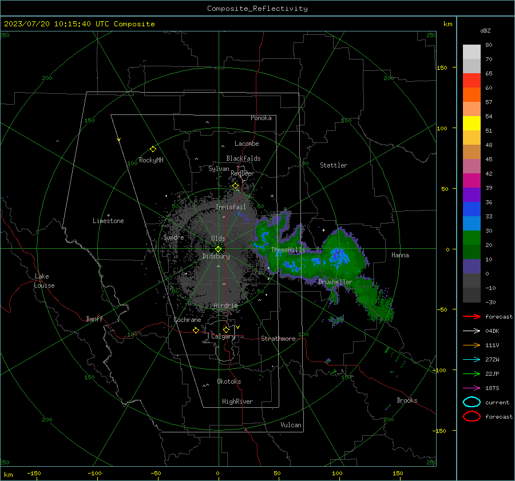The height and width of the screenshot is (481, 515).
Task: Click the magenta 18TS arrow icon
Action: coord(472,388)
